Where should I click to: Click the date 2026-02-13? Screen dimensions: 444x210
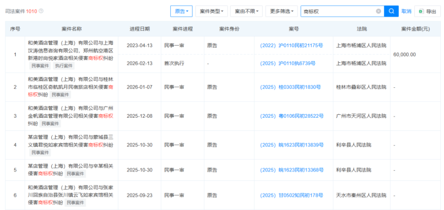[x=140, y=63]
